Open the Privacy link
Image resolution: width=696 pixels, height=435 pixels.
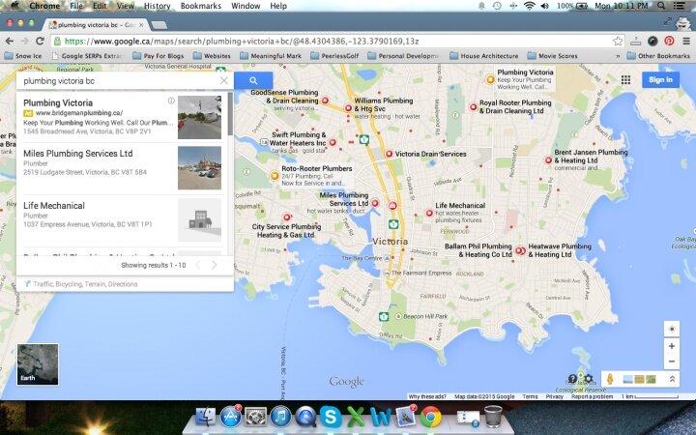click(555, 396)
